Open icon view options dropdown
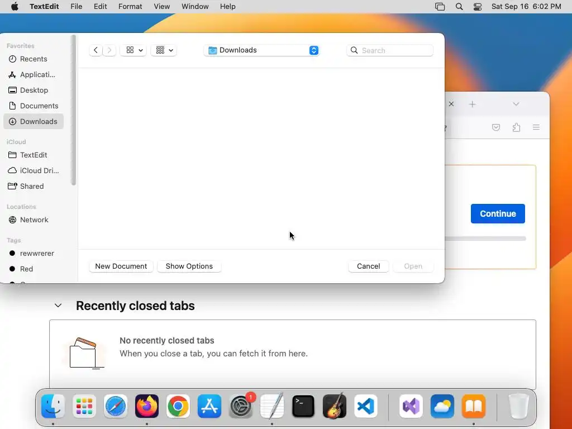Image resolution: width=572 pixels, height=429 pixels. (x=134, y=50)
